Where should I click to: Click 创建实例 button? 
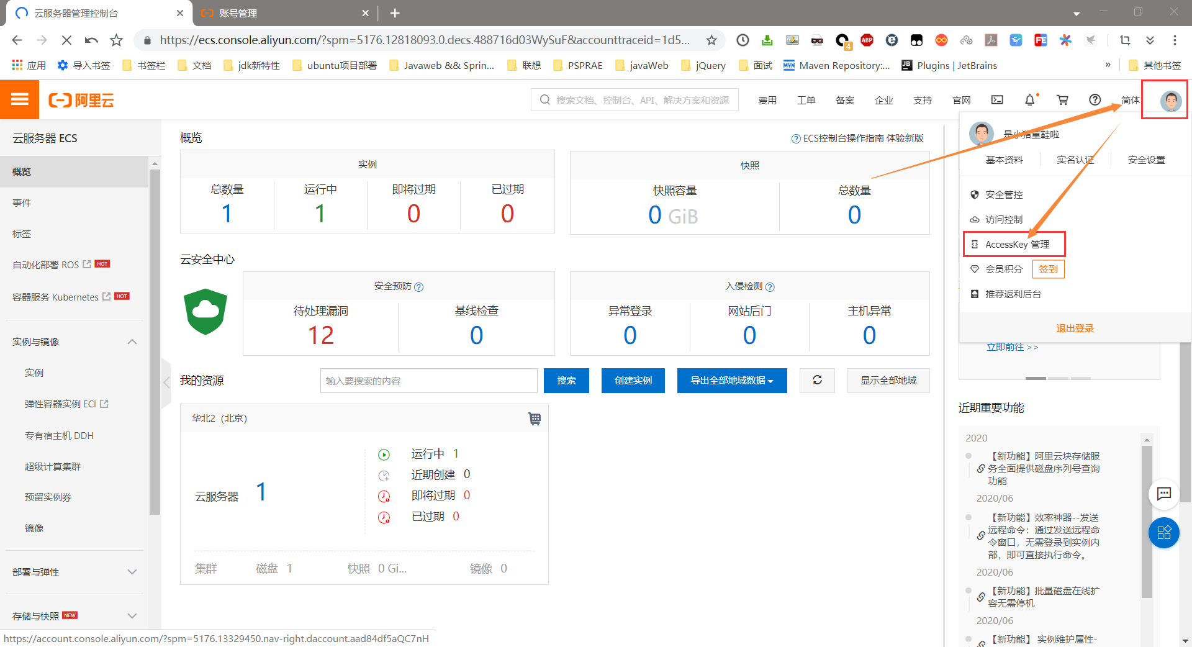point(633,380)
